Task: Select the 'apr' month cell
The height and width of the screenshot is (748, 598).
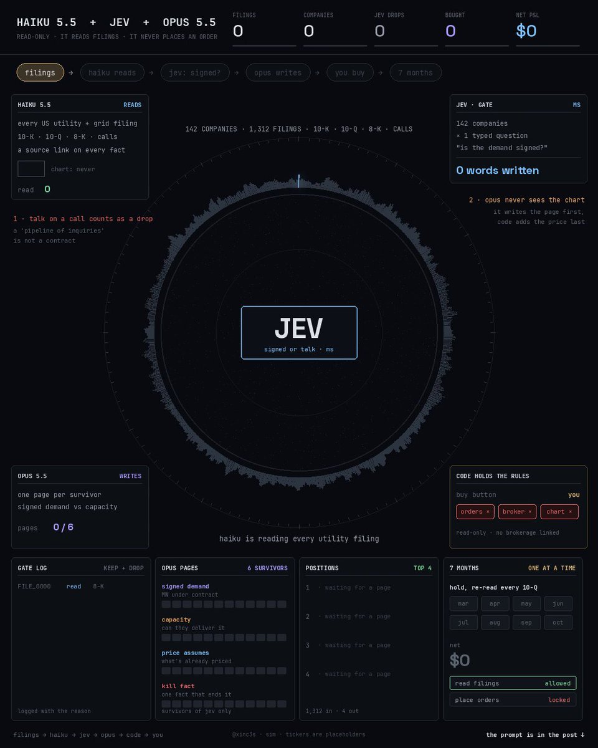Action: pos(495,604)
